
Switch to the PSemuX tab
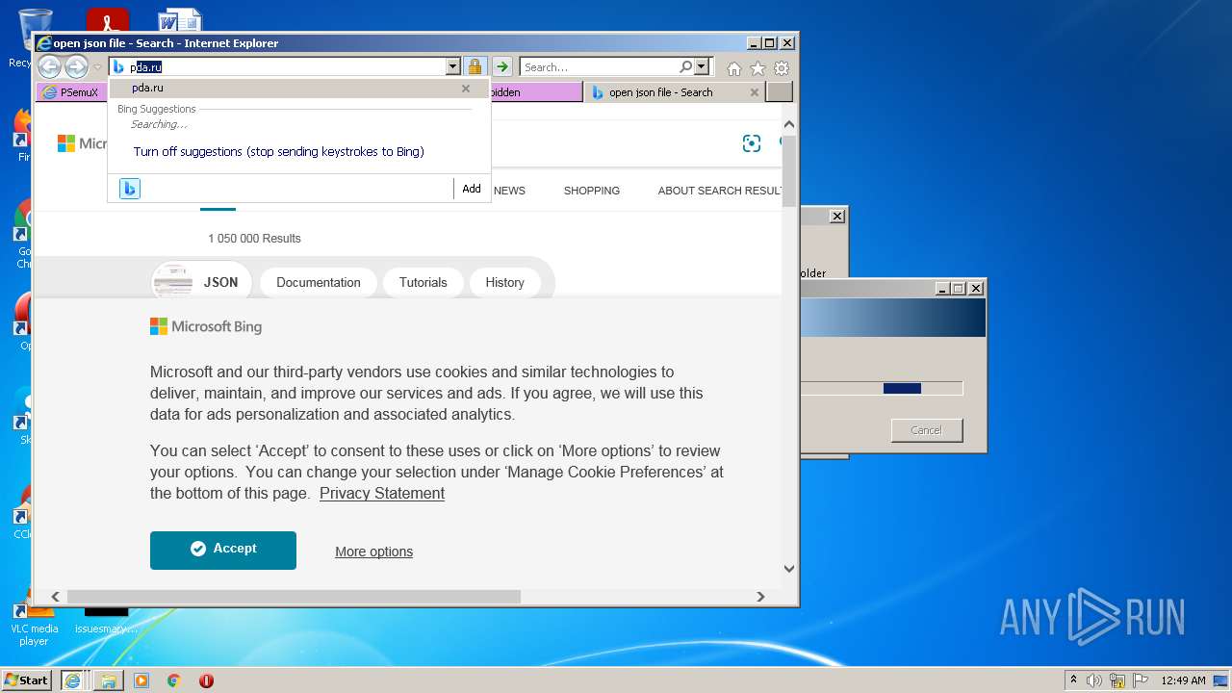coord(72,92)
